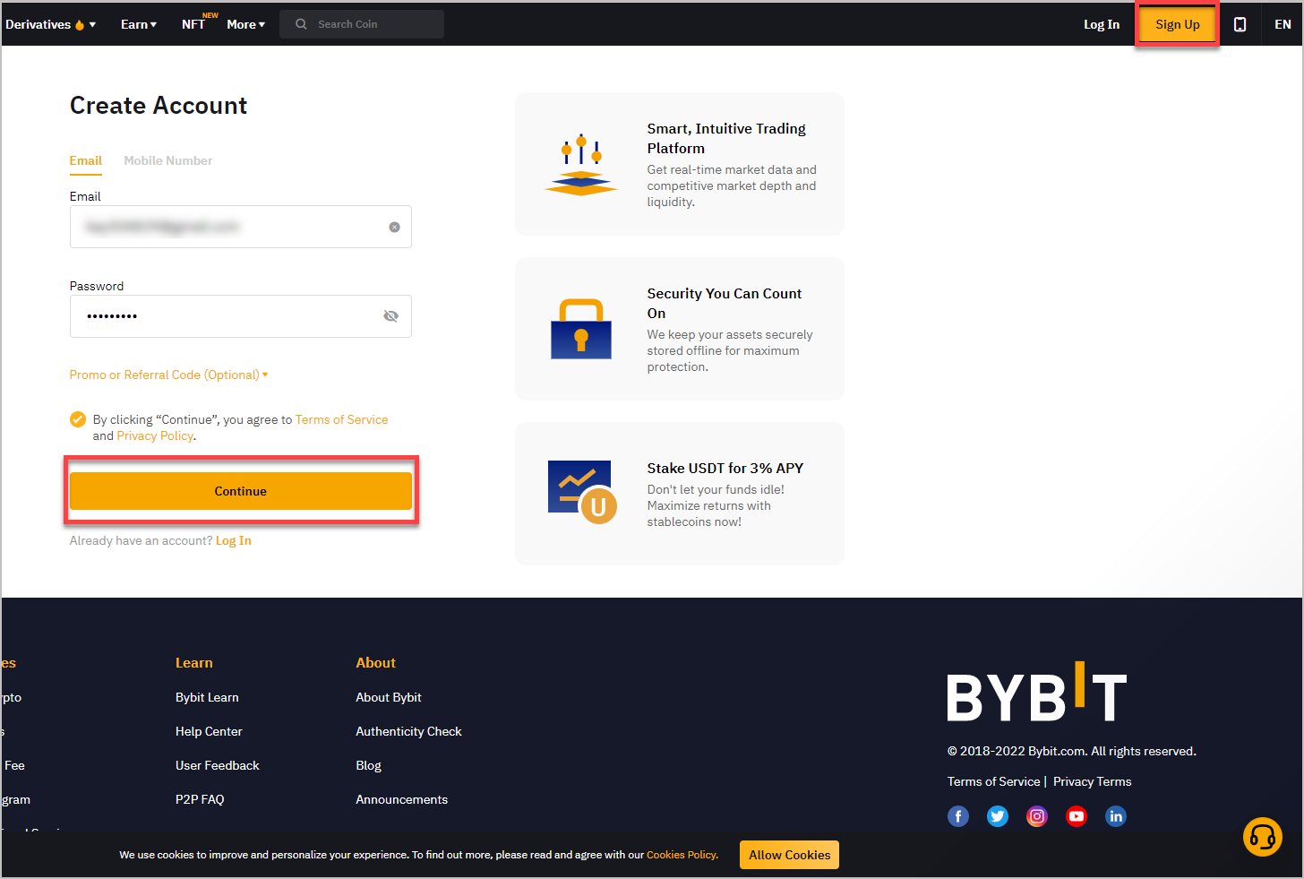
Task: Click the About footer heading
Action: pos(375,663)
